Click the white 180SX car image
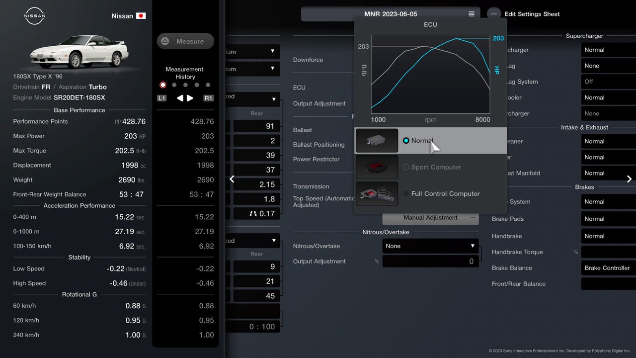The width and height of the screenshot is (636, 358). point(79,51)
